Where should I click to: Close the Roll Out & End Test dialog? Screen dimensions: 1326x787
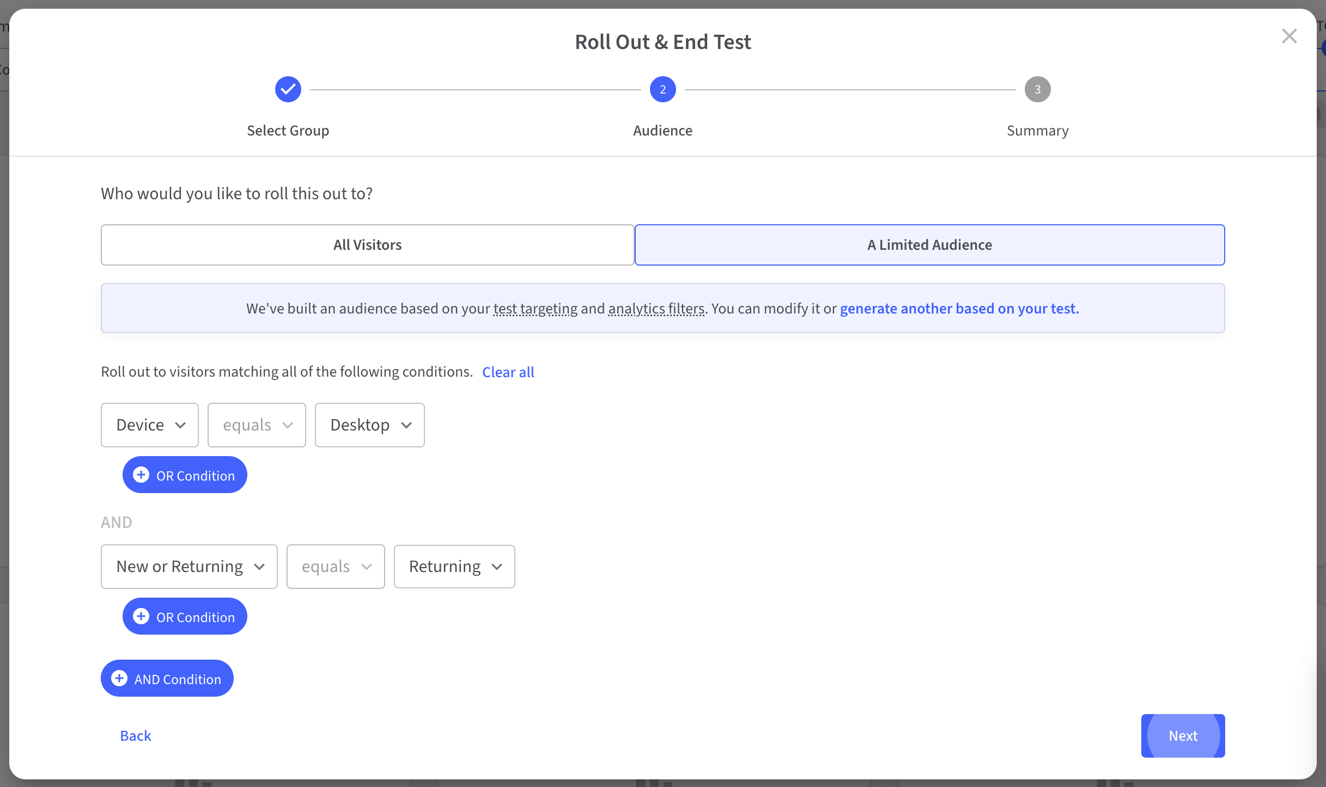(x=1289, y=36)
